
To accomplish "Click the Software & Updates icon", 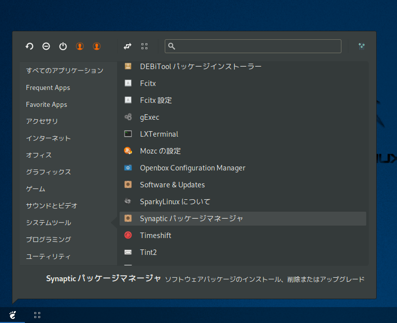I will [x=128, y=184].
